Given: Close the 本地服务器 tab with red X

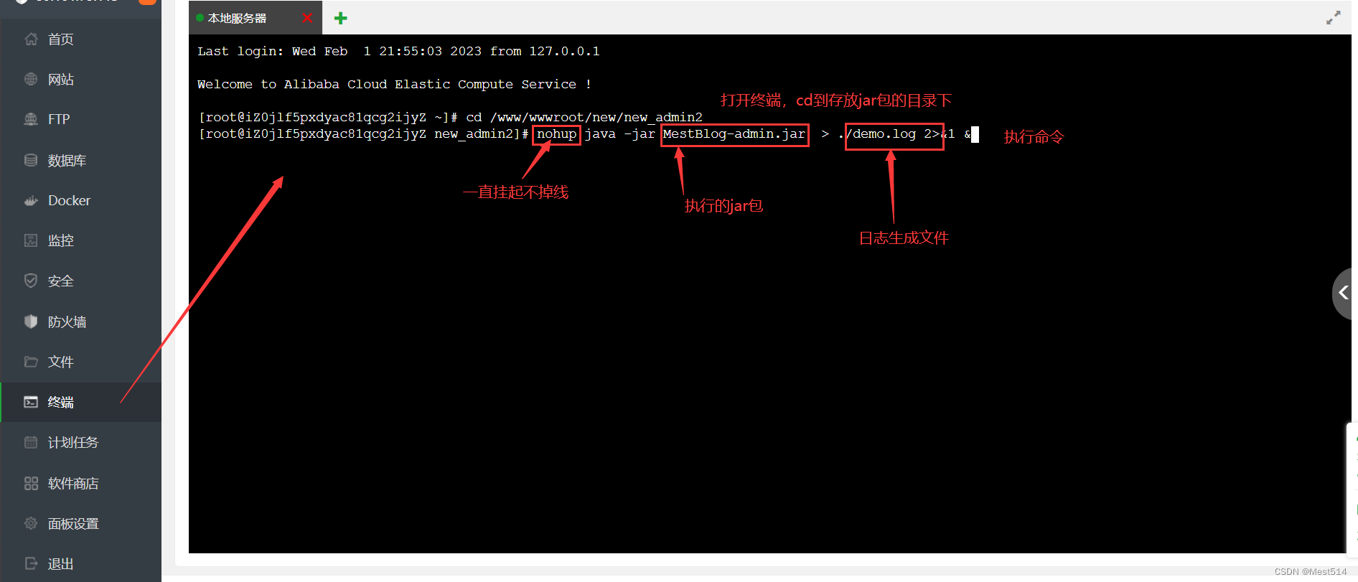Looking at the screenshot, I should coord(307,18).
